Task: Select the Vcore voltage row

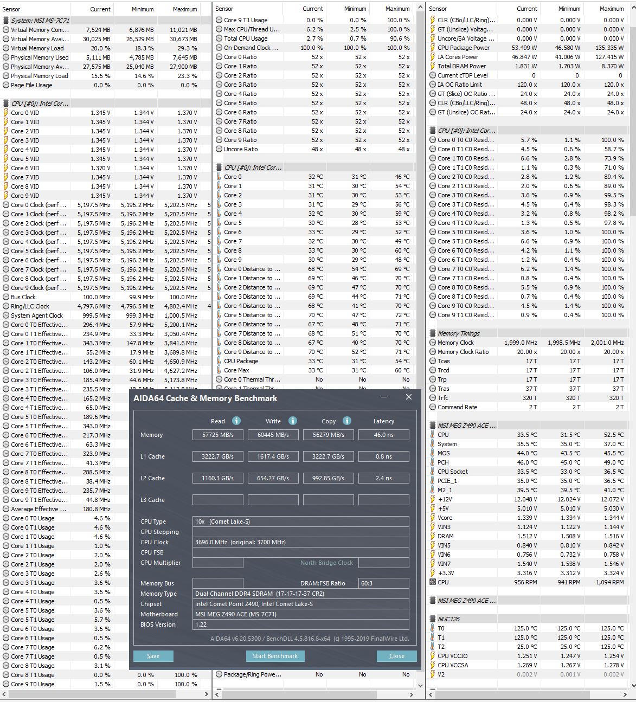Action: pyautogui.click(x=528, y=518)
